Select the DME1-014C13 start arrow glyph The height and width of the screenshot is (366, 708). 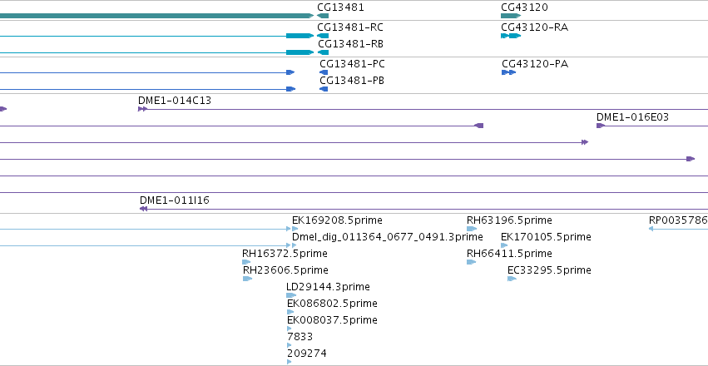tap(143, 109)
